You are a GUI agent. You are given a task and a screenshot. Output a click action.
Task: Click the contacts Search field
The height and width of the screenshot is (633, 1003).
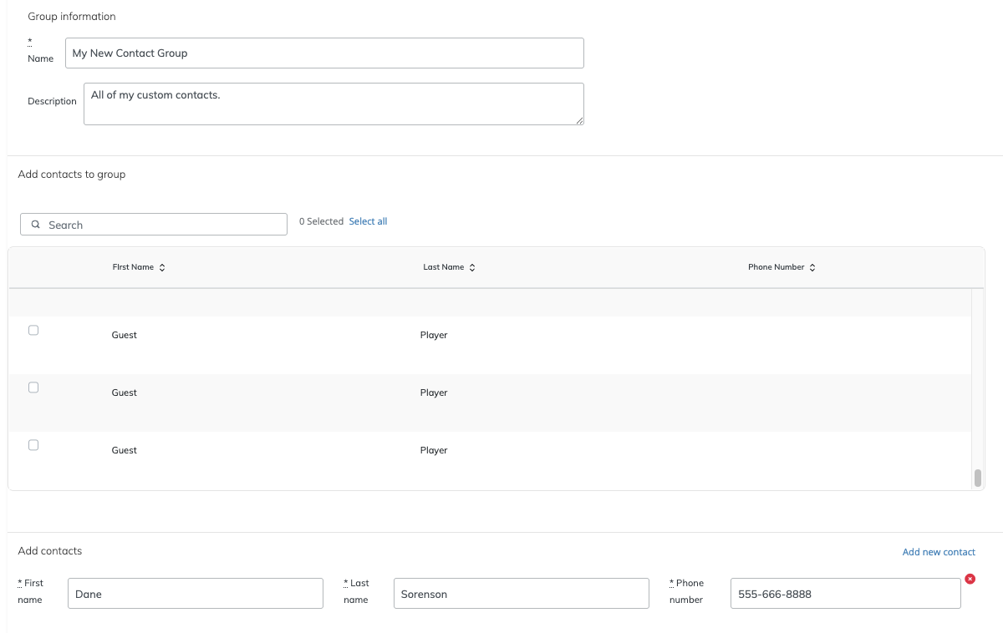[x=154, y=225]
